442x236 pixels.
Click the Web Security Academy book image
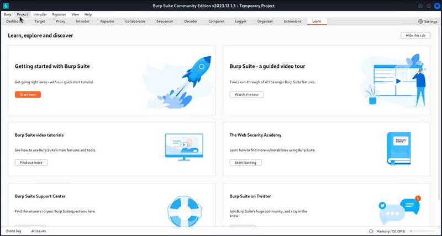point(398,148)
